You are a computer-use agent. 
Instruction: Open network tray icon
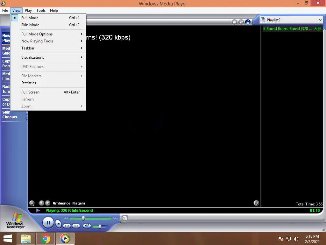click(288, 239)
